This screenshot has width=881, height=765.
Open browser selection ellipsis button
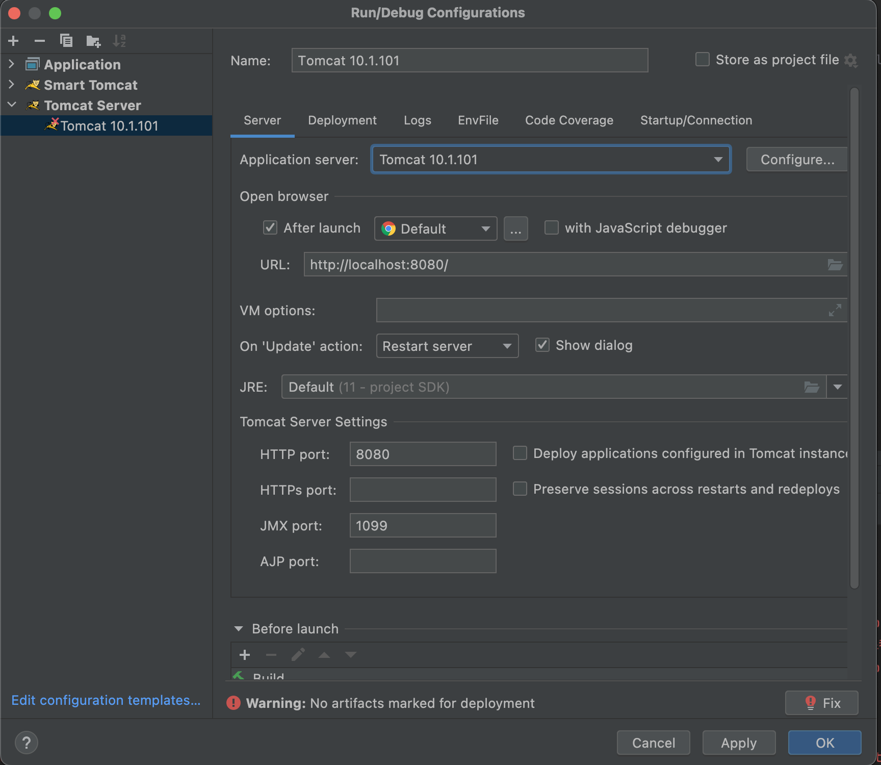(516, 228)
